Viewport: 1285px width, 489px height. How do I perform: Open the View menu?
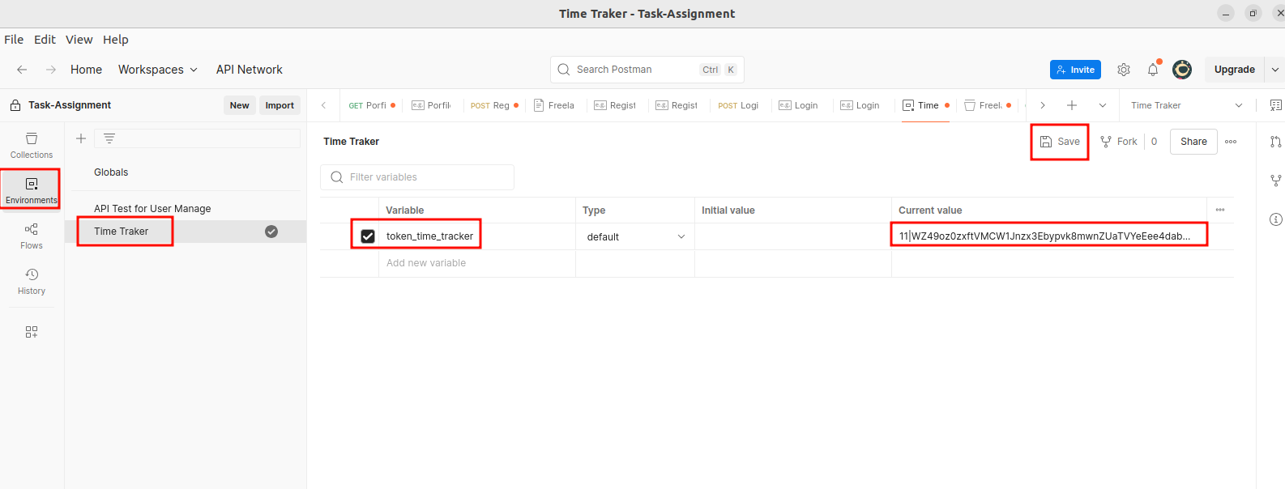click(79, 40)
